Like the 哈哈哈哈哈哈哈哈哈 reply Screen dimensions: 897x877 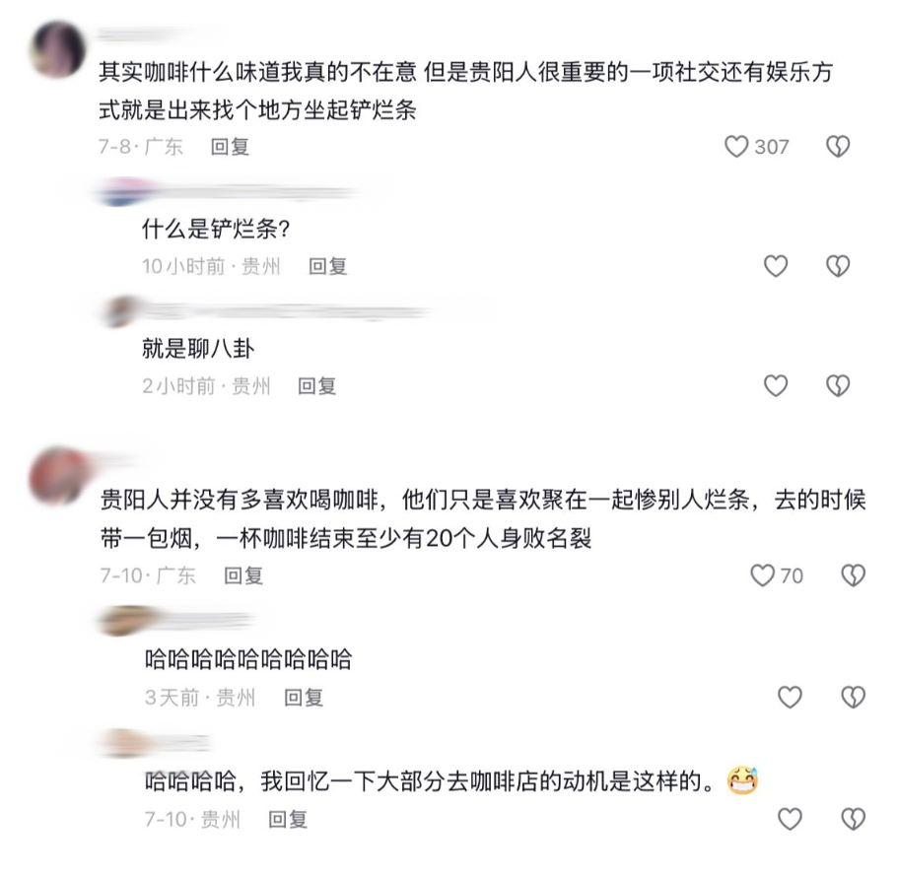click(790, 697)
